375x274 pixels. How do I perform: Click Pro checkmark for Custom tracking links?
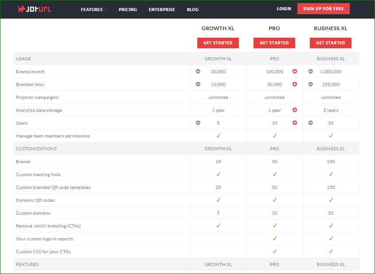274,174
